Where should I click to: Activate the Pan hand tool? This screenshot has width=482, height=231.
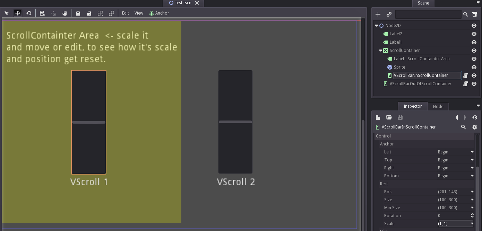(x=64, y=13)
